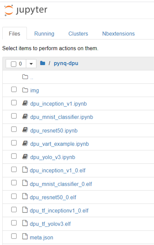This screenshot has height=245, width=154.
Task: Select the dpu_tf_yolov3.elf checkbox
Action: (14, 223)
